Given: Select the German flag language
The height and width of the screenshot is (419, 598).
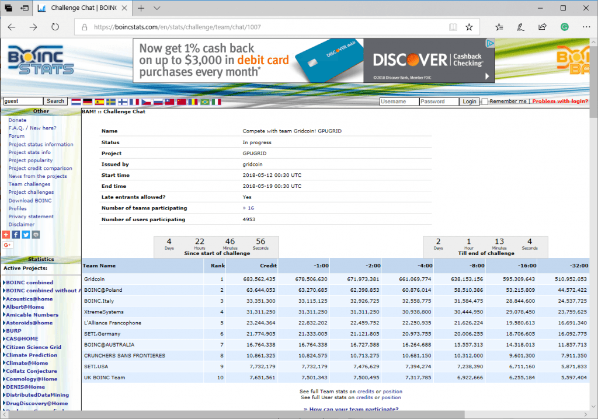Looking at the screenshot, I should pyautogui.click(x=88, y=102).
